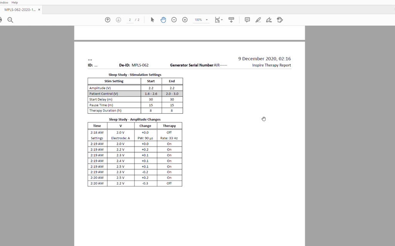This screenshot has height=246, width=395.
Task: Open the find text magnifier tool
Action: pos(10,20)
